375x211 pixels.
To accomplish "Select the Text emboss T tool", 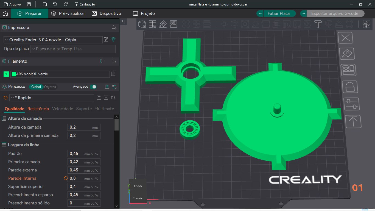I will pos(318,24).
